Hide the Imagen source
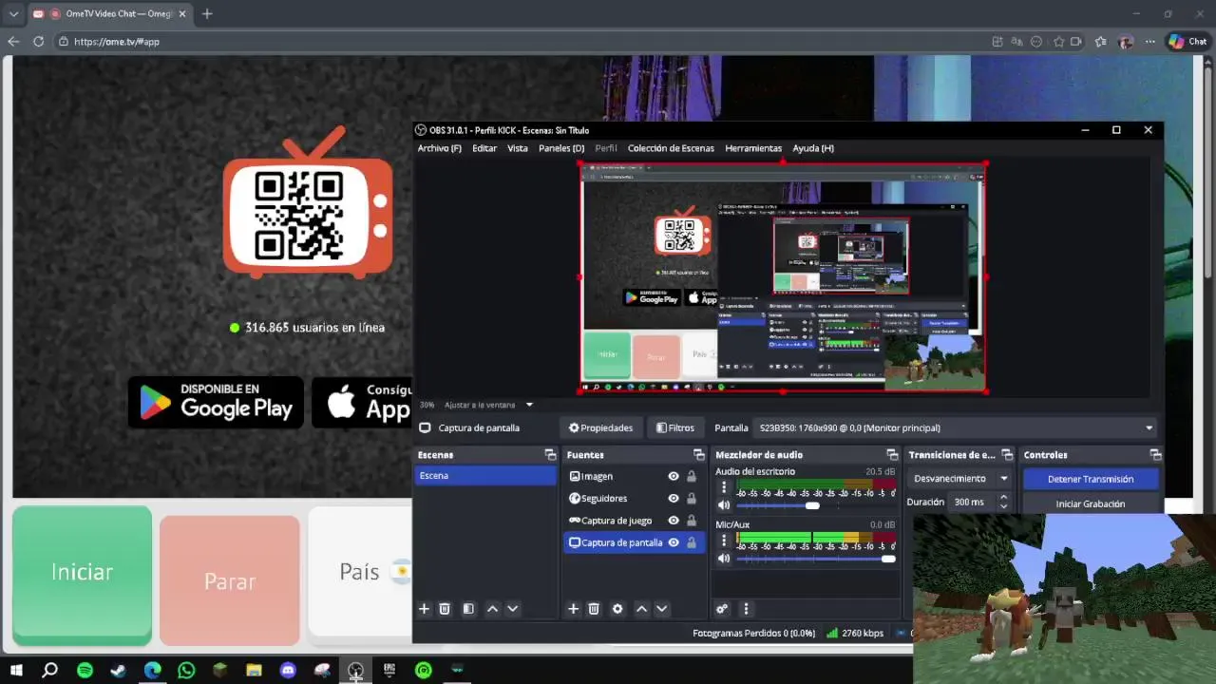 coord(674,476)
